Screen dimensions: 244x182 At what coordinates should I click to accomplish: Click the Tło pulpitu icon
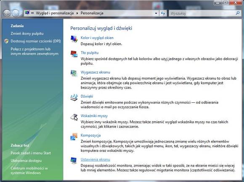(74, 54)
